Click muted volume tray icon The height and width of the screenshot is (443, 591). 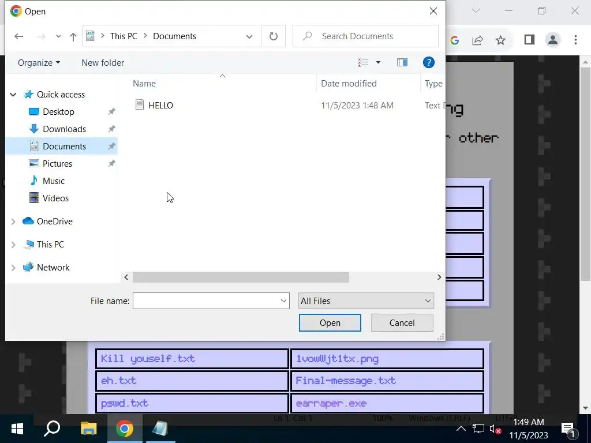tap(495, 429)
